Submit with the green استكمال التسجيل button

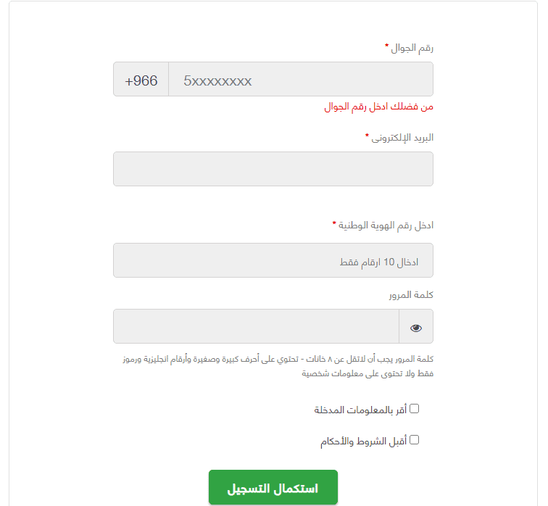click(273, 487)
